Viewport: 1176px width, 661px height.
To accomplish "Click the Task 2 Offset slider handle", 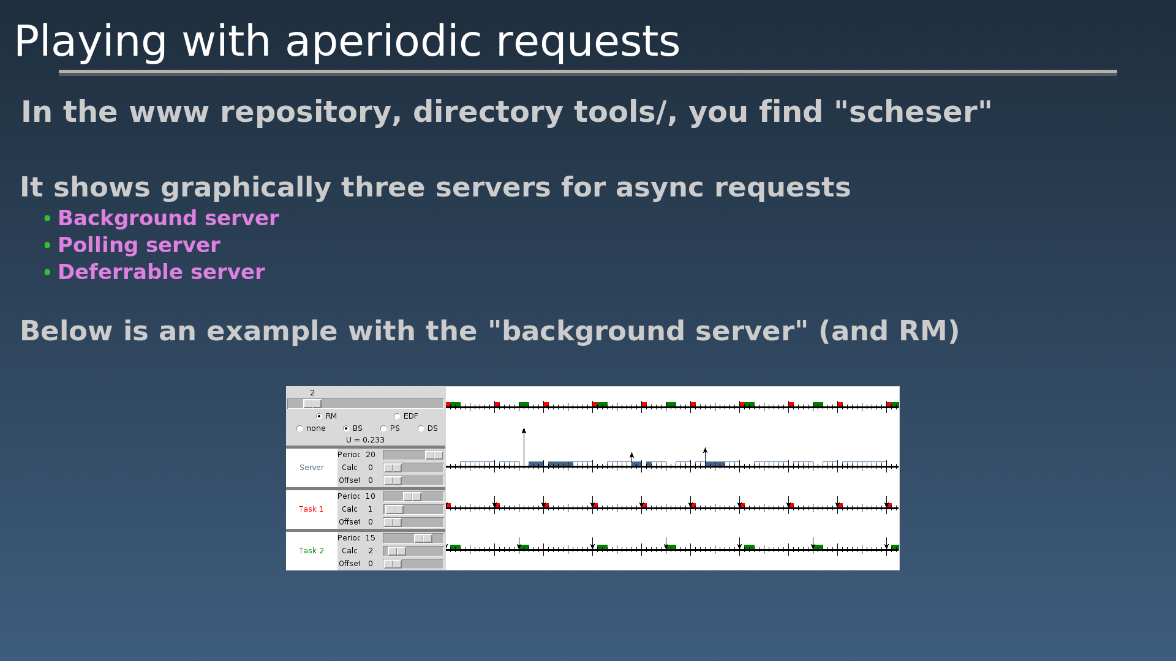I will [393, 564].
